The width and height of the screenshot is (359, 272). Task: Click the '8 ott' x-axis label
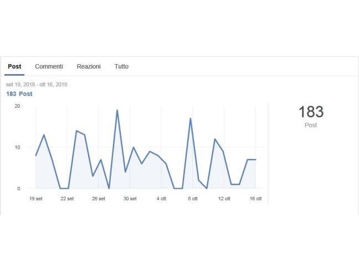click(192, 198)
